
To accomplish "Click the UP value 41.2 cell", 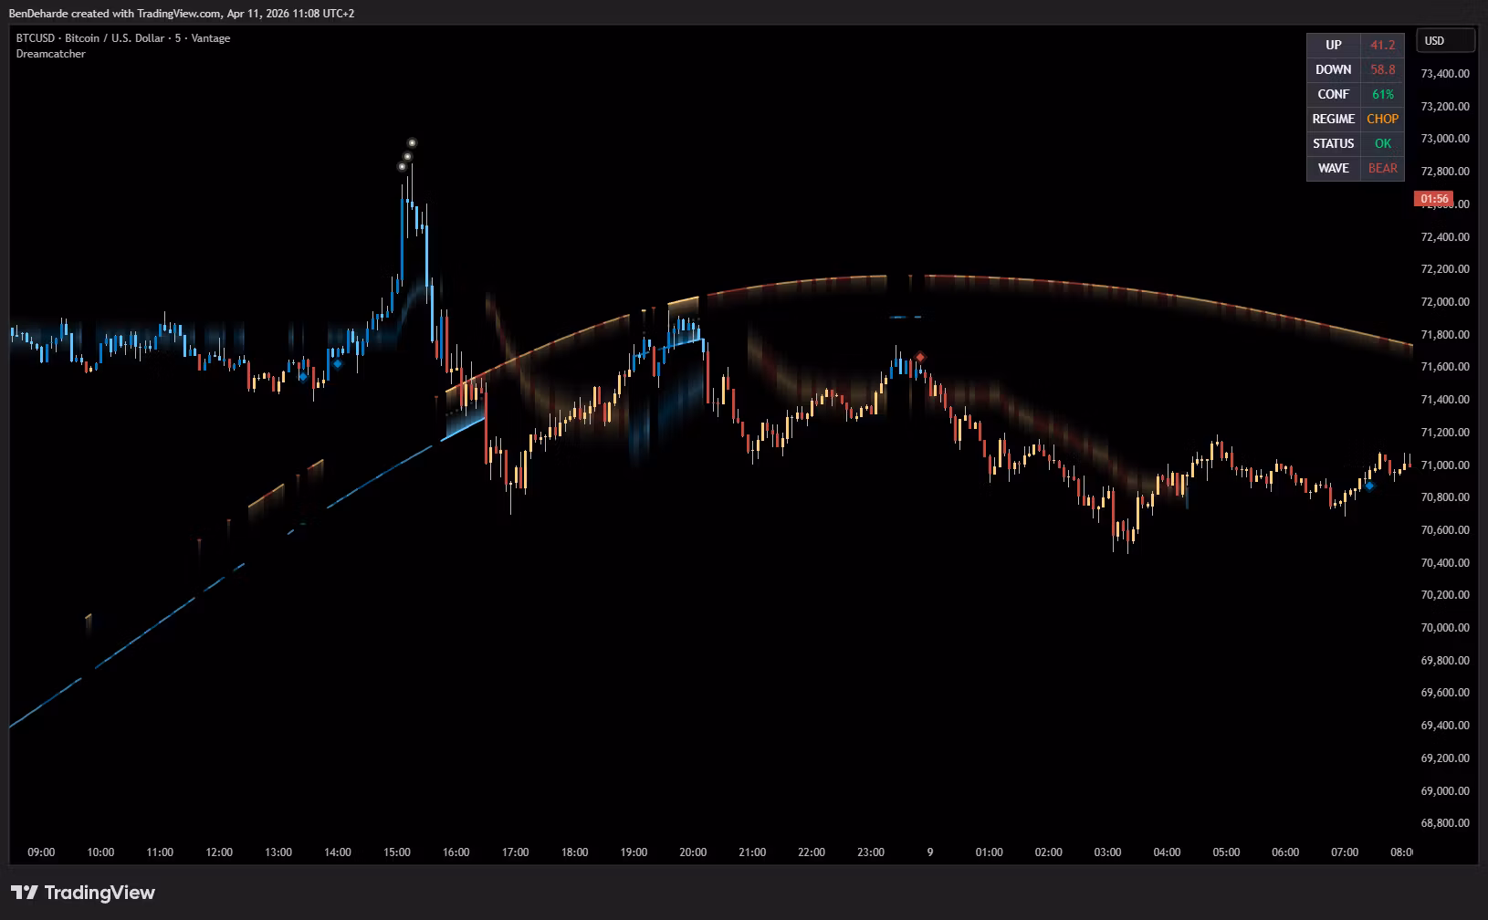I will (1382, 45).
